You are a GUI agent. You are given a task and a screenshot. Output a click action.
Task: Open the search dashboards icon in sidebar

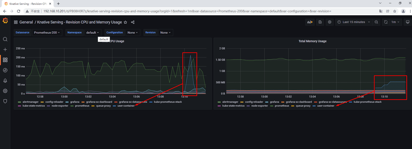[x=5, y=39]
